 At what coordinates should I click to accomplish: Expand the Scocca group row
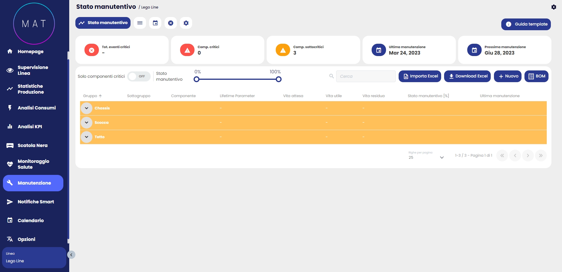(87, 122)
